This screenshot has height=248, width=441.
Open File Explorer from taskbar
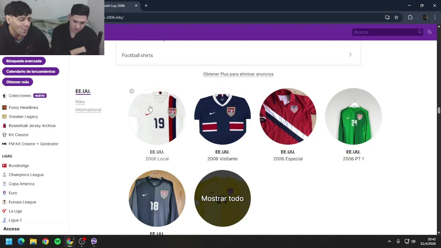pos(33,241)
